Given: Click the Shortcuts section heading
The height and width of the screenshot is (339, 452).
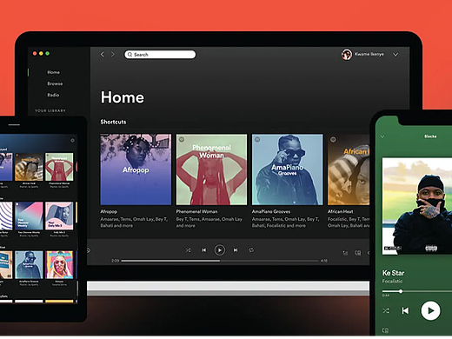Looking at the screenshot, I should pos(113,122).
